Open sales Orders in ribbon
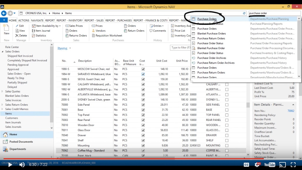The height and width of the screenshot is (170, 302). 71,31
